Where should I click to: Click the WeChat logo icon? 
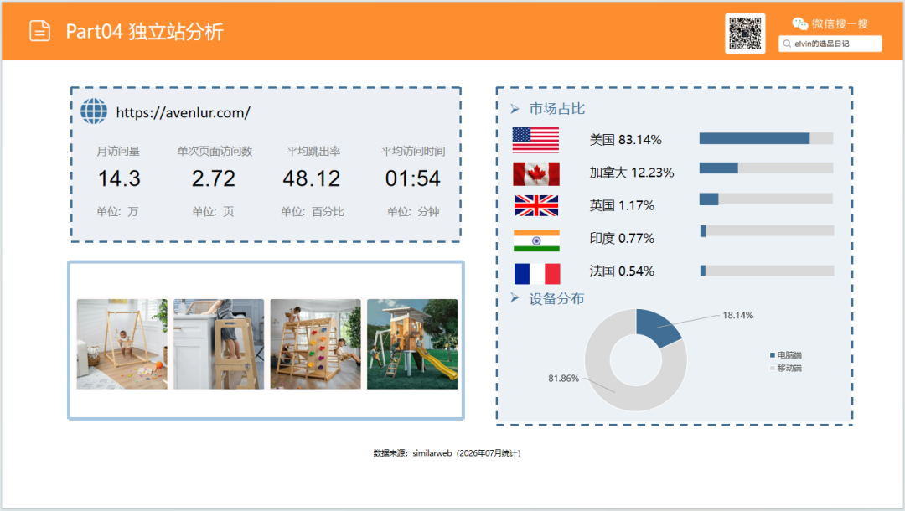coord(800,23)
